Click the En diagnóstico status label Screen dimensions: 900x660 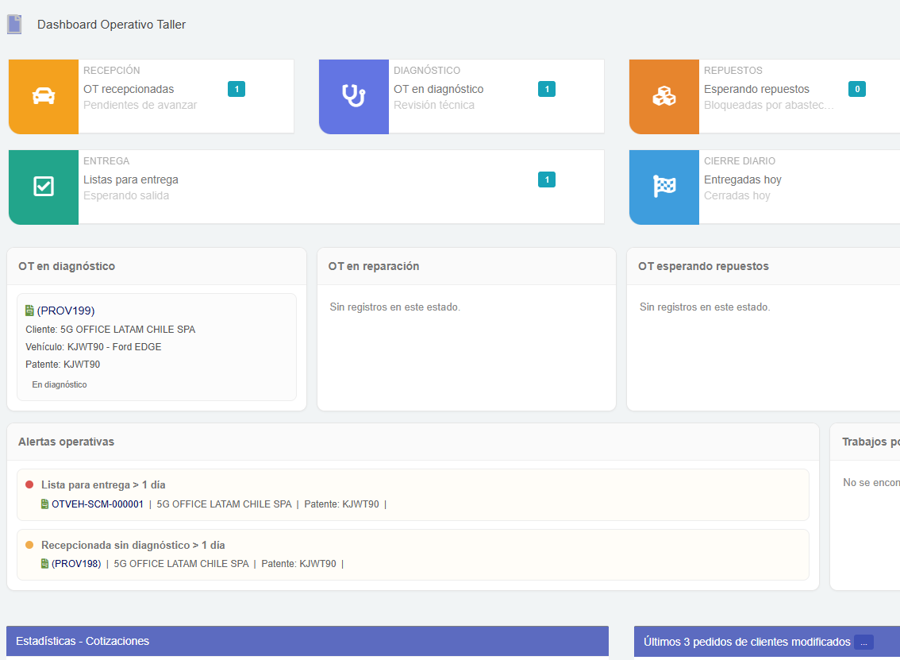60,384
